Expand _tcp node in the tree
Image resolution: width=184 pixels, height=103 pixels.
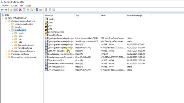coord(12,39)
